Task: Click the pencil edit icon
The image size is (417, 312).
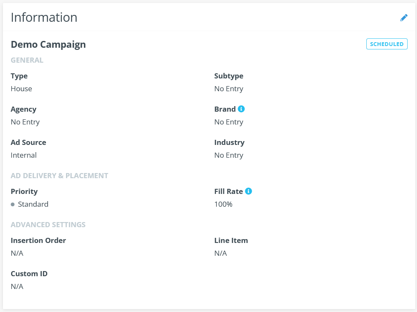Action: (x=404, y=18)
